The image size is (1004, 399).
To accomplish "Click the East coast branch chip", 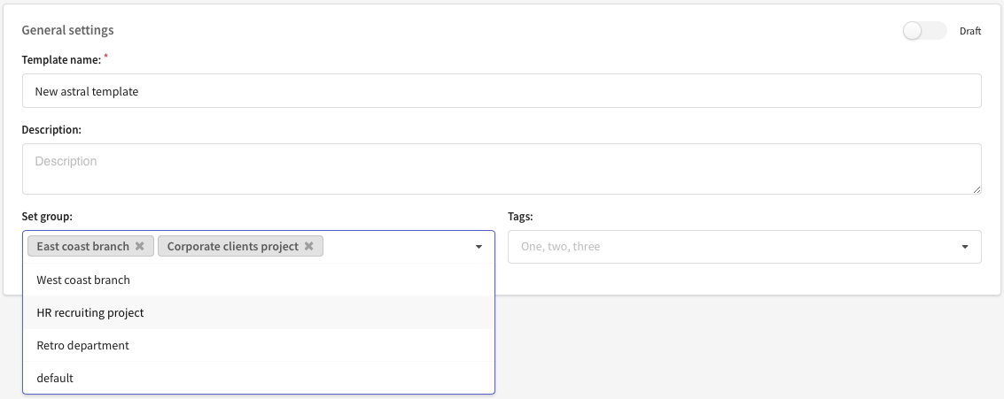I will tap(83, 246).
